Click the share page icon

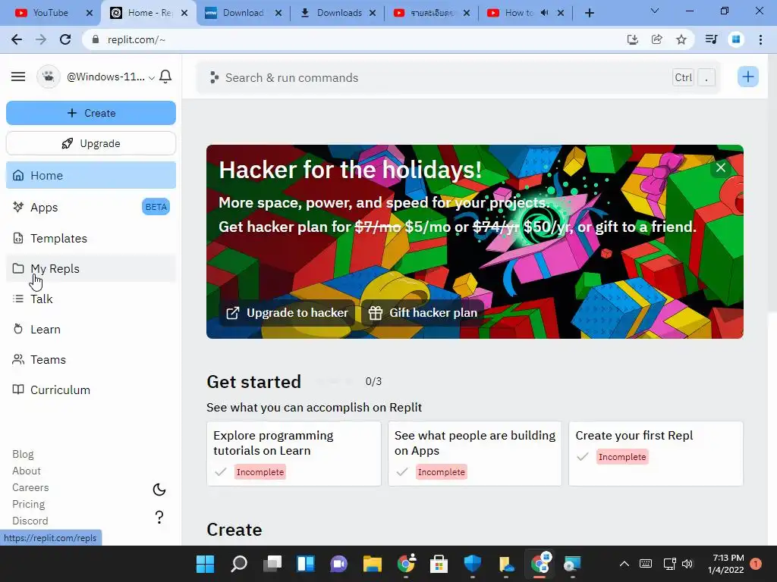pyautogui.click(x=656, y=39)
